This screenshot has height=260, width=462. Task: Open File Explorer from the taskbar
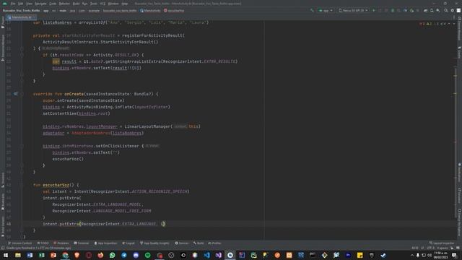click(x=18, y=255)
